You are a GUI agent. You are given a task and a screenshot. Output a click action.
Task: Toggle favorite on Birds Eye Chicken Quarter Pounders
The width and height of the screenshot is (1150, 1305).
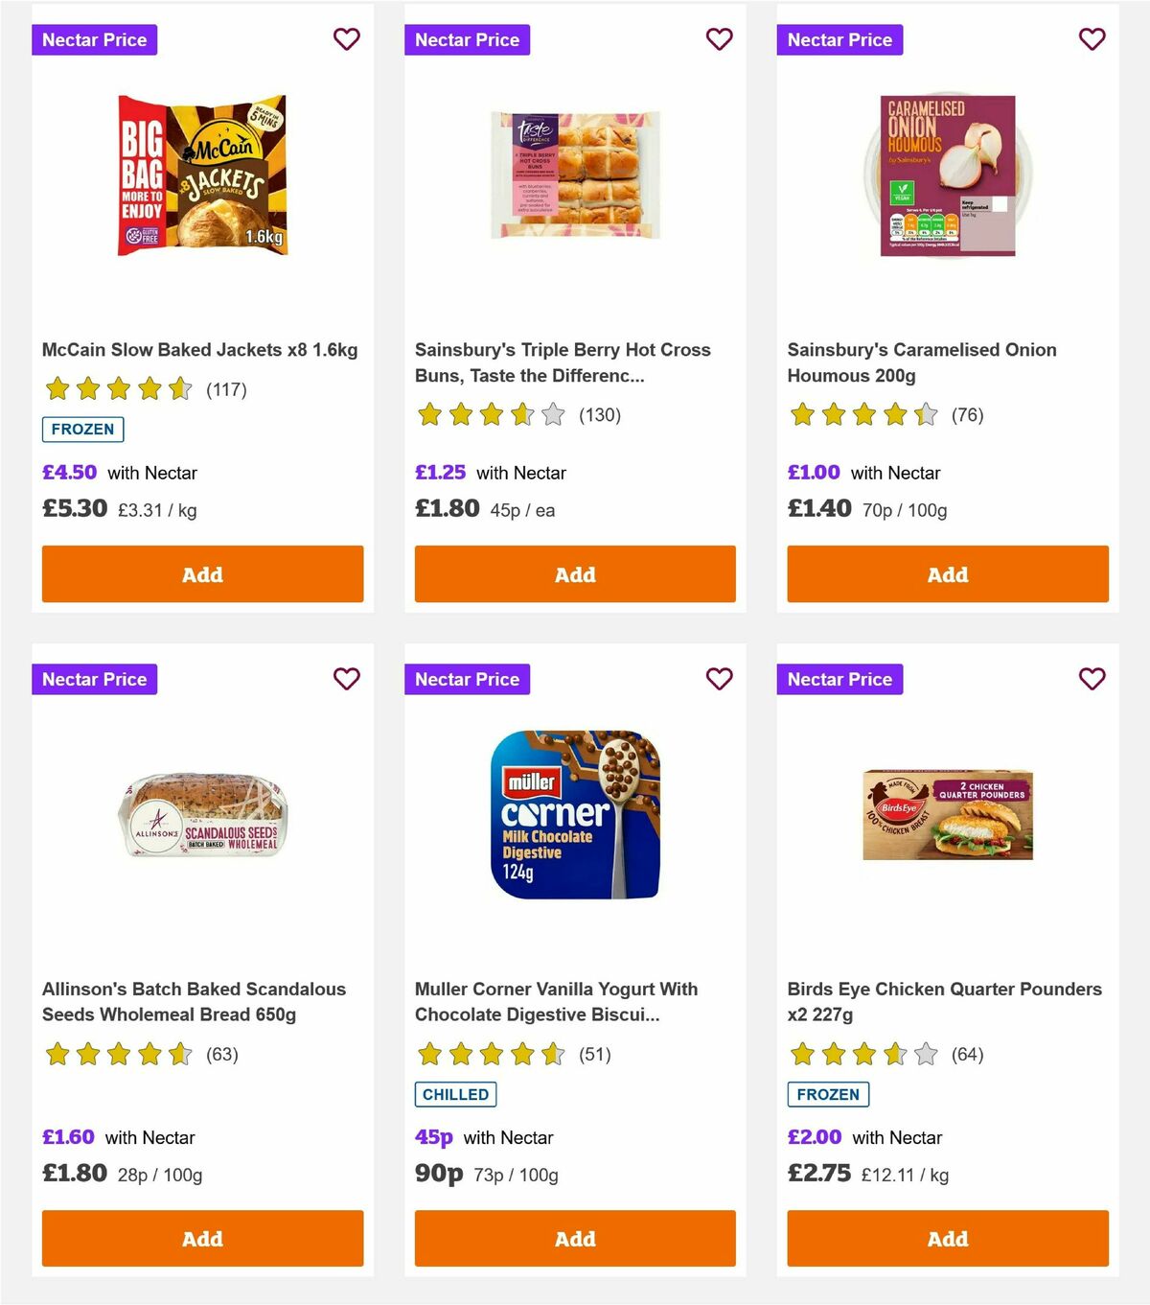[1092, 679]
